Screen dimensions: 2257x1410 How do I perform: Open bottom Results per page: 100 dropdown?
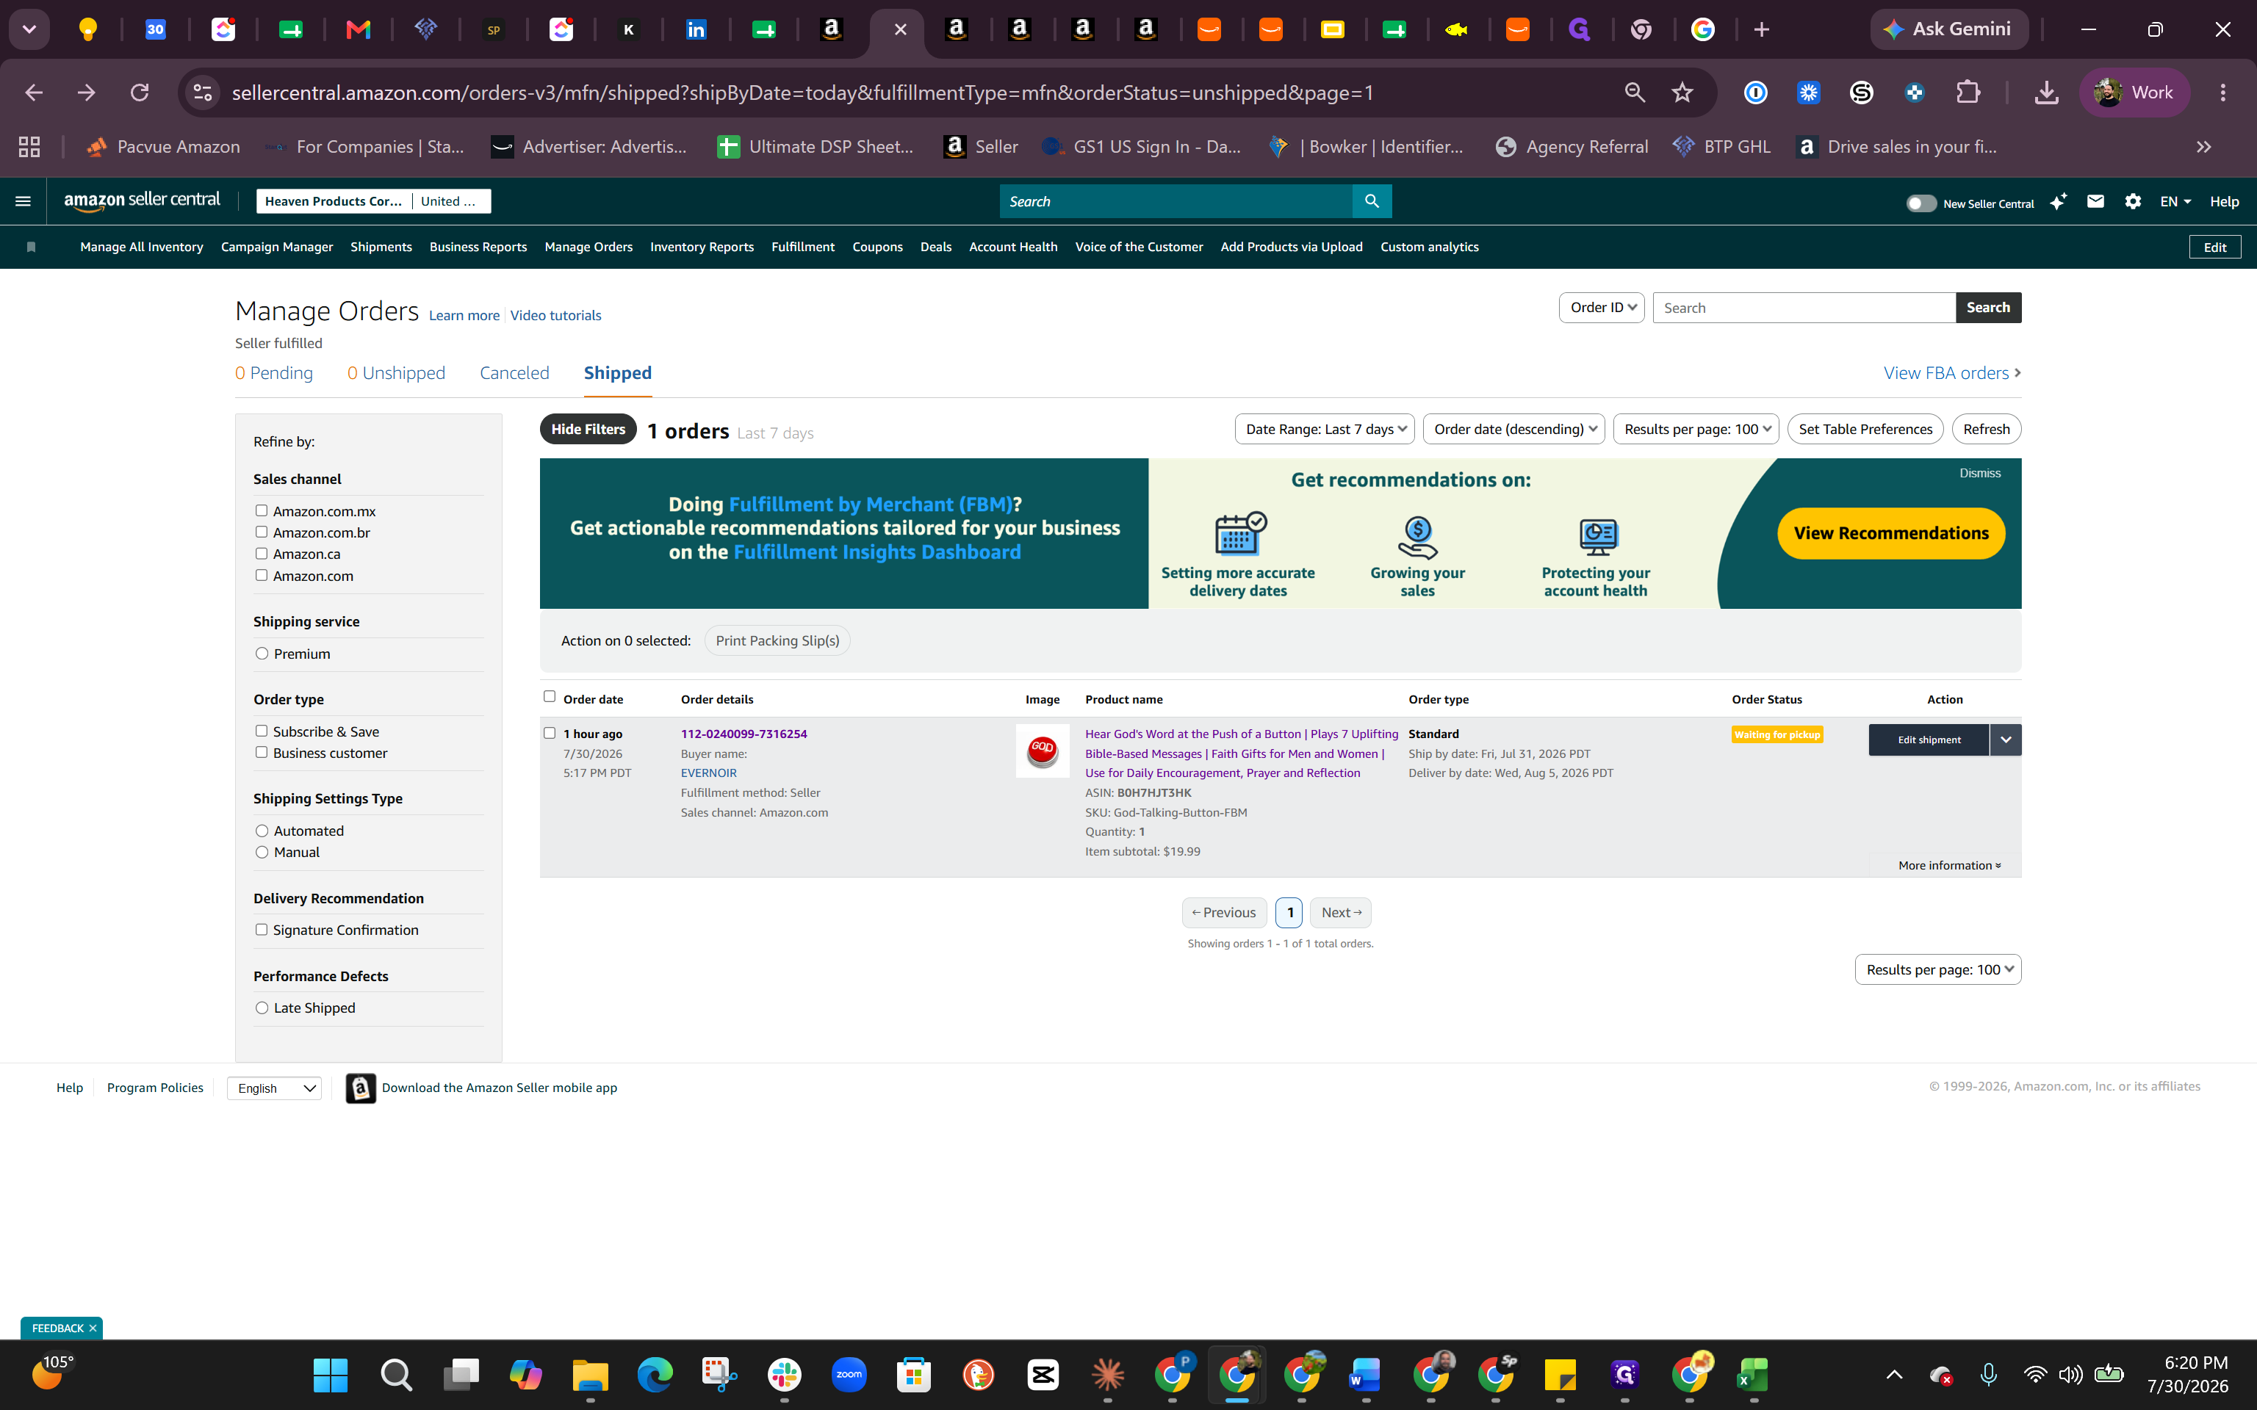pos(1938,970)
